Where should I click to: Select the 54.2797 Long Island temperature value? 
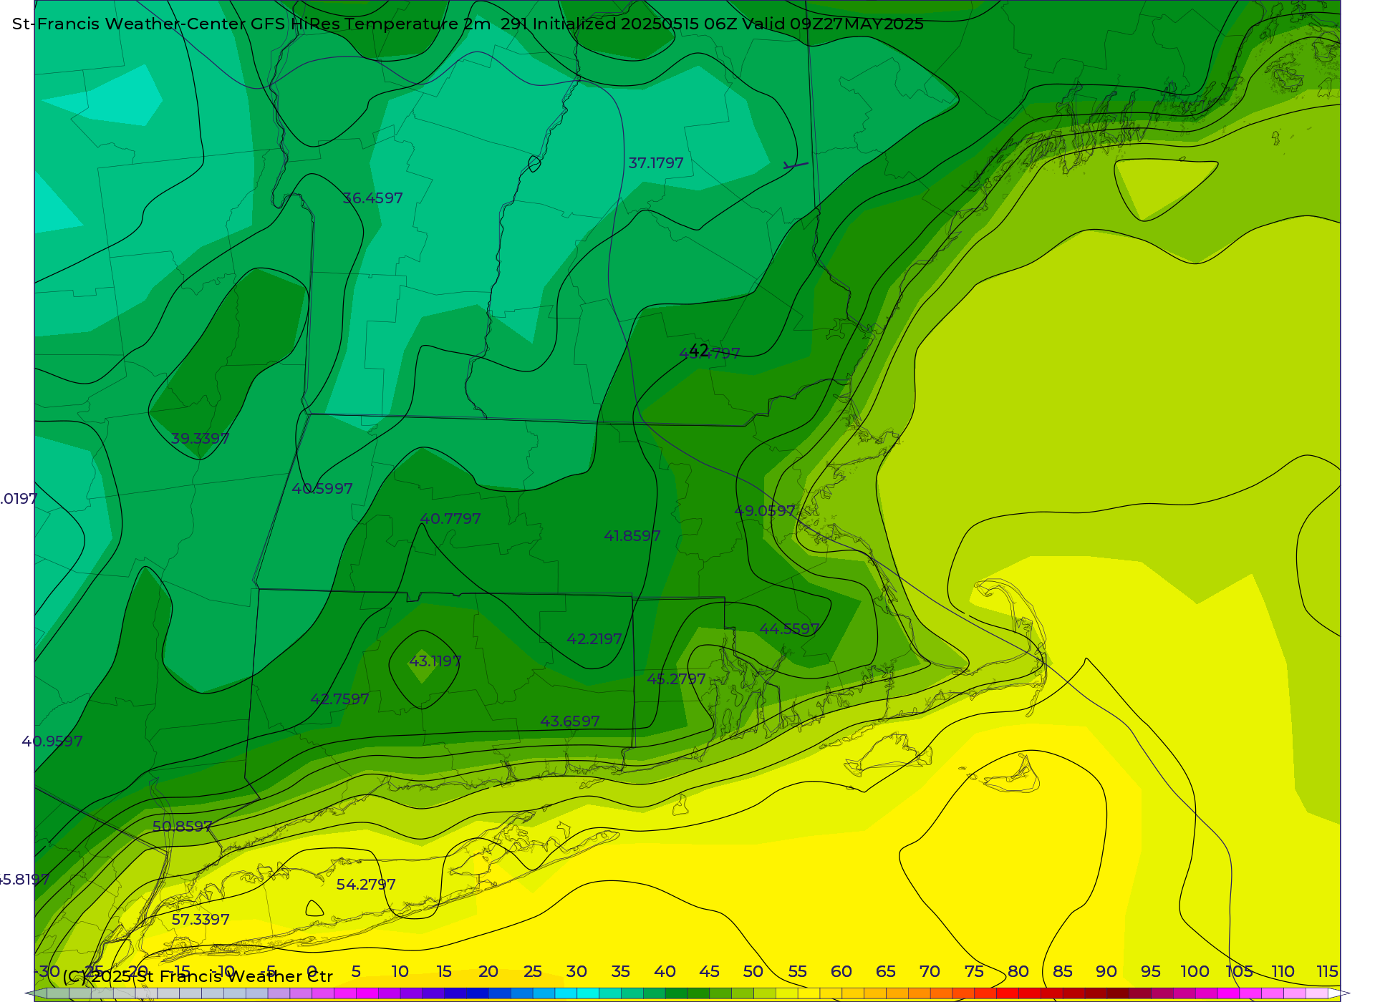pos(366,885)
